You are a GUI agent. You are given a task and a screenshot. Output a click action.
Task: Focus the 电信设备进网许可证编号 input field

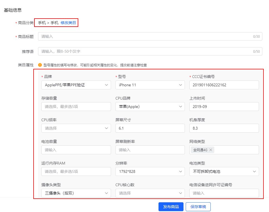click(224, 193)
